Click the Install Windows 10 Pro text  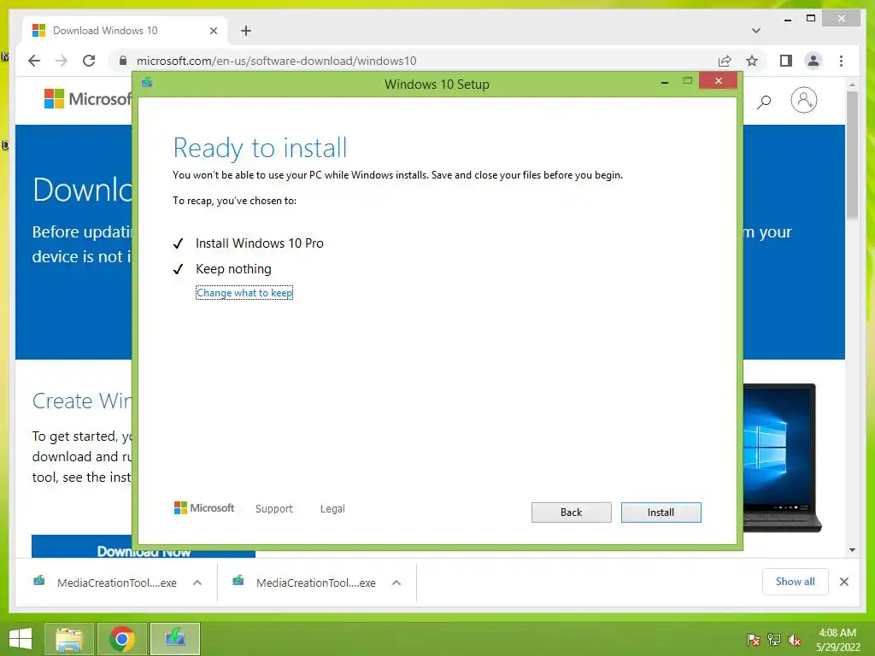tap(260, 243)
